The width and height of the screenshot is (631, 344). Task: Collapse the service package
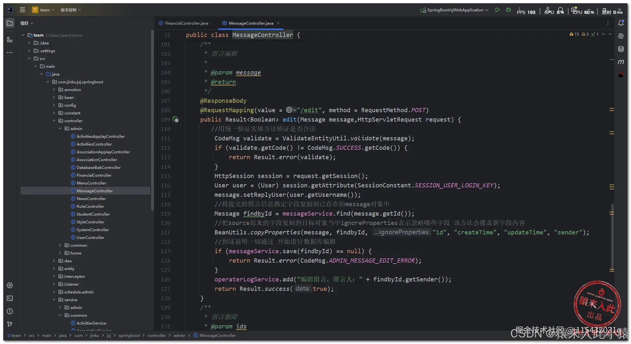pos(54,300)
